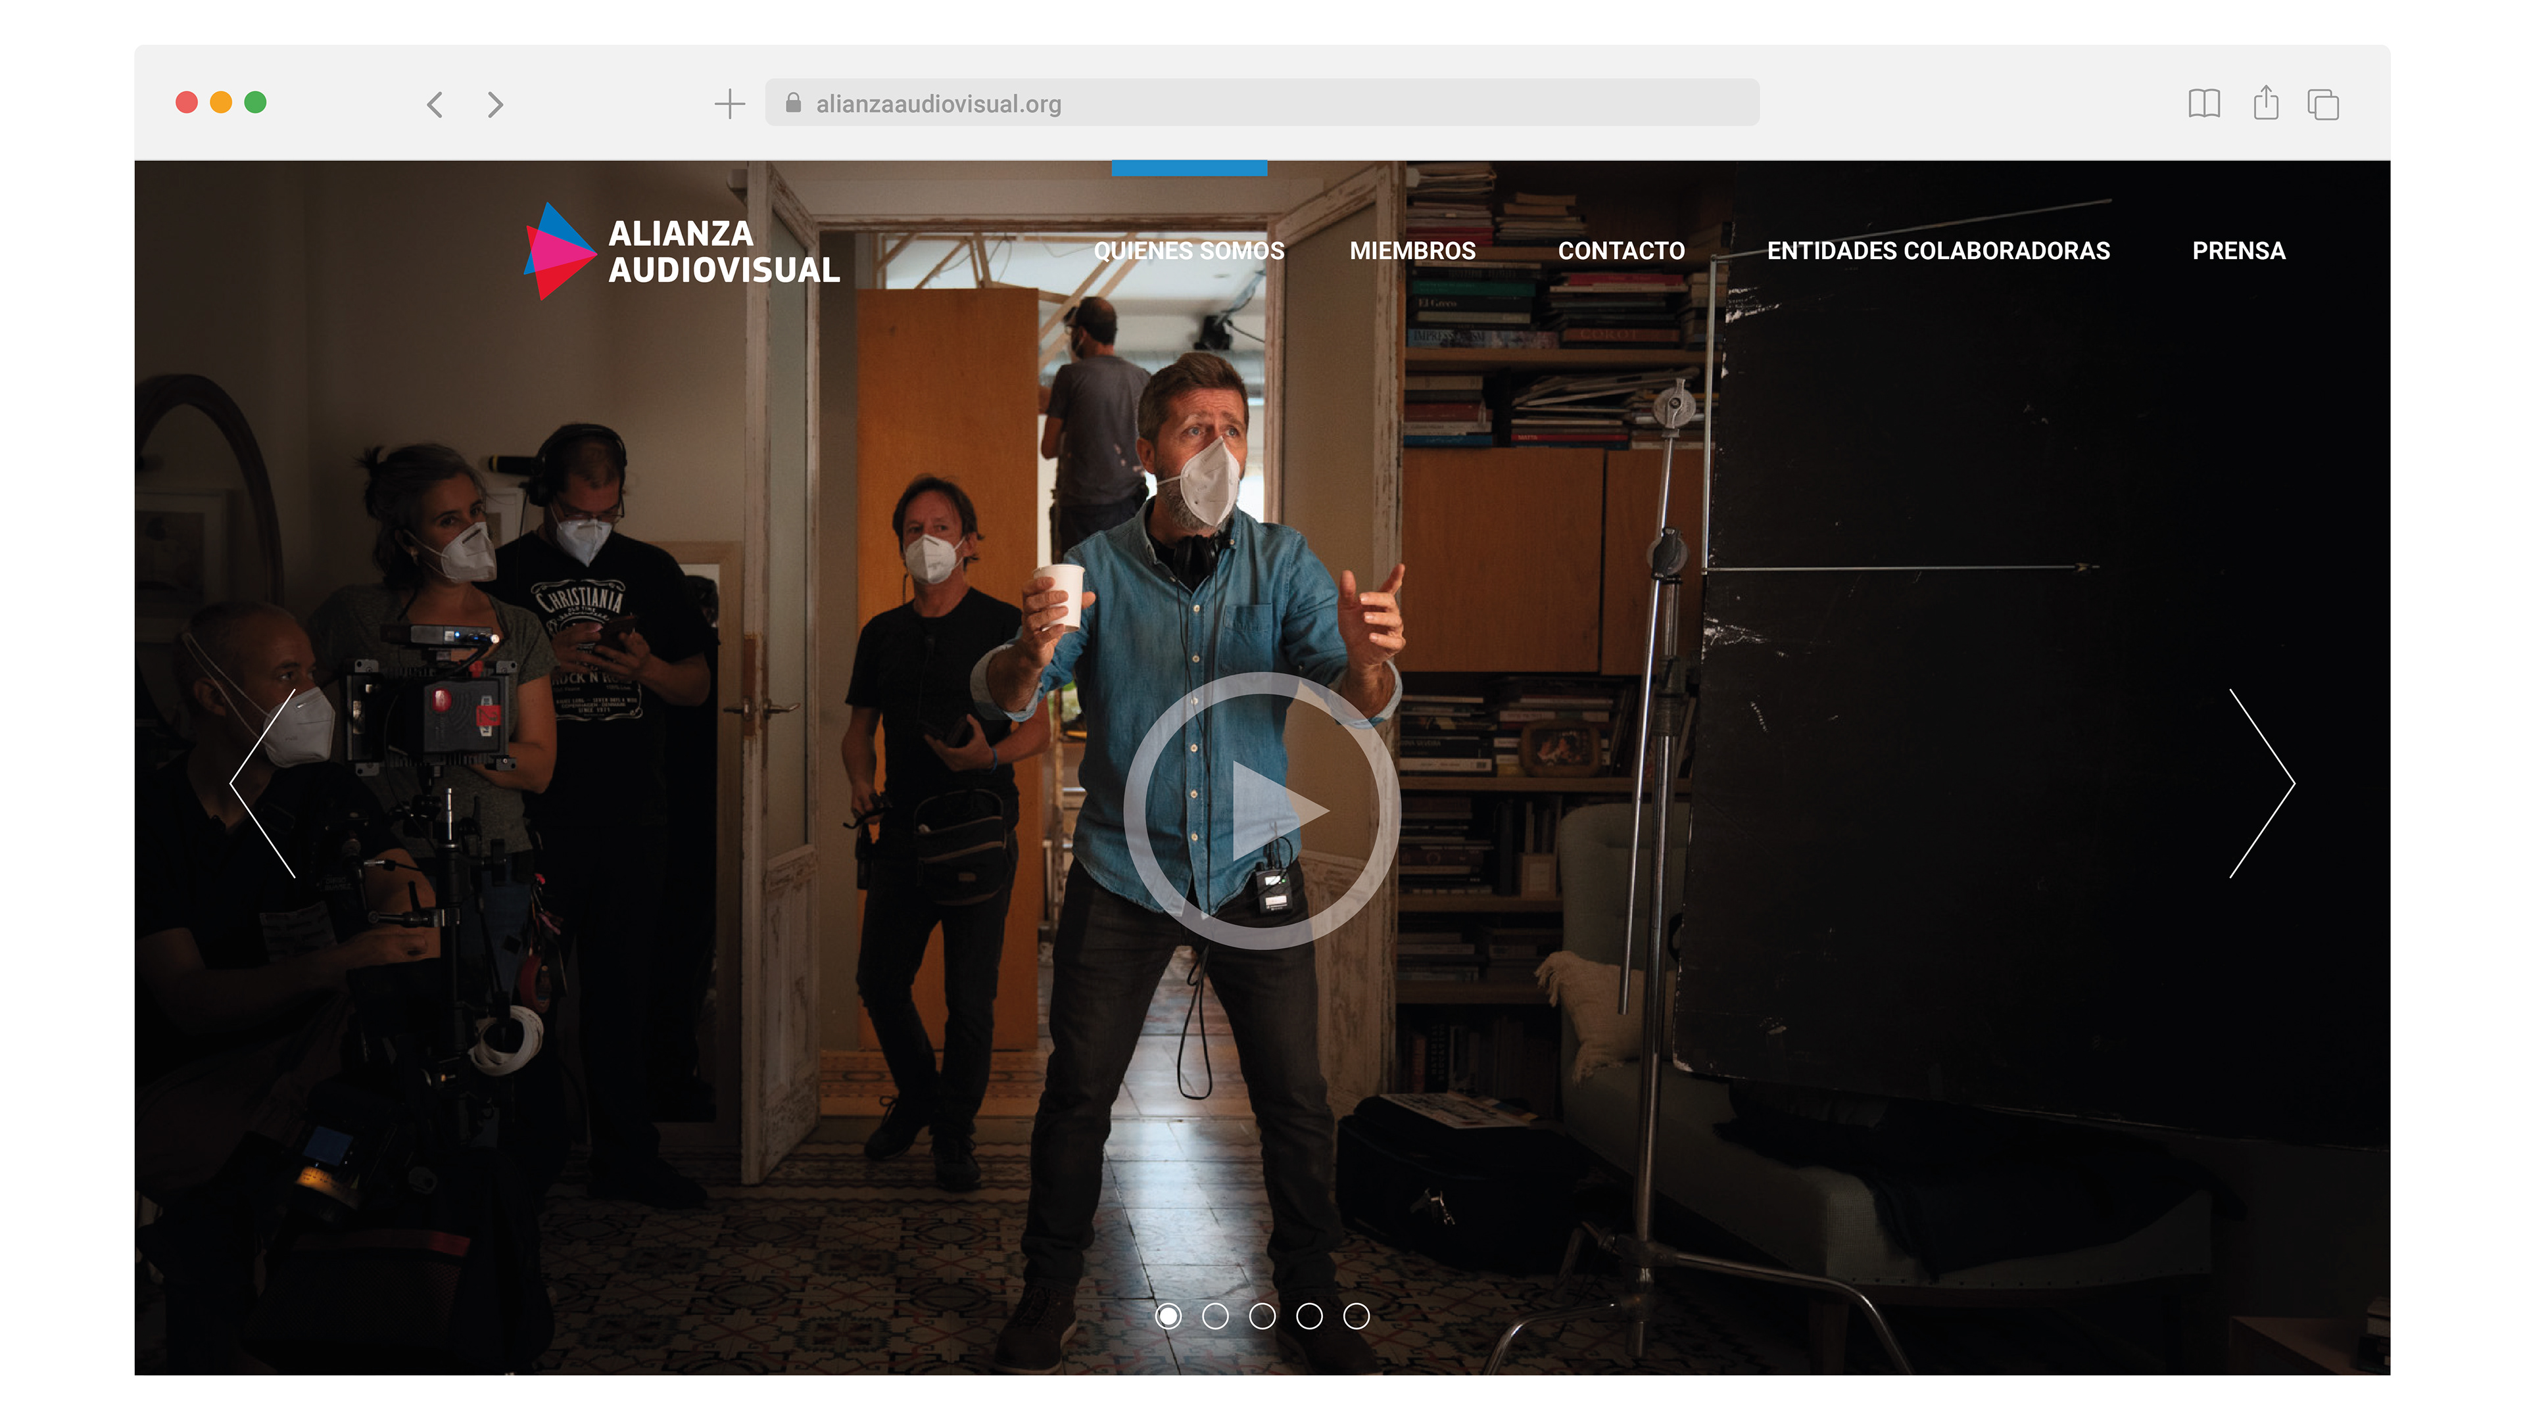Select the fifth slide indicator dot

point(1356,1316)
